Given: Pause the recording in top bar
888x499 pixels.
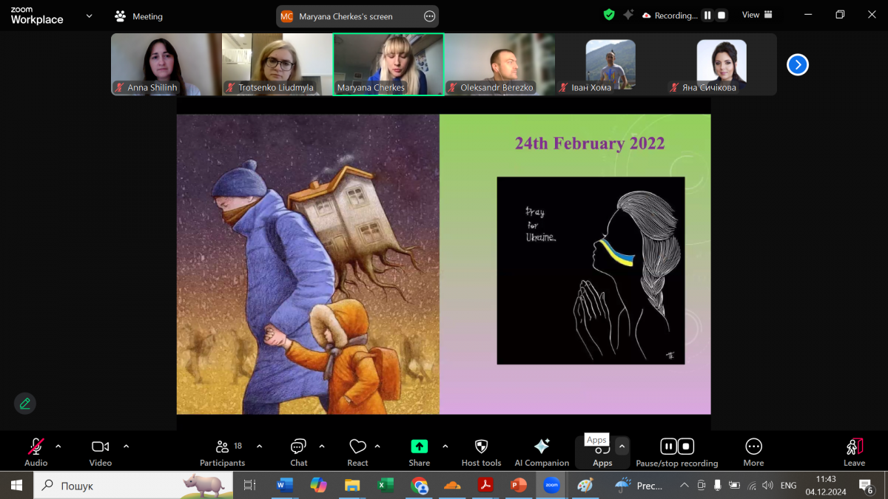Looking at the screenshot, I should 707,16.
